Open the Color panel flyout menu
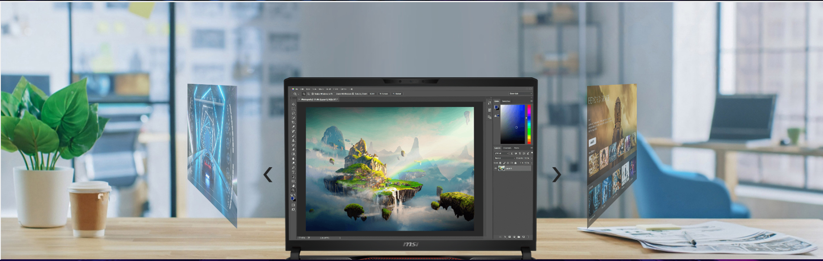Screen dimensions: 823x261 531,101
